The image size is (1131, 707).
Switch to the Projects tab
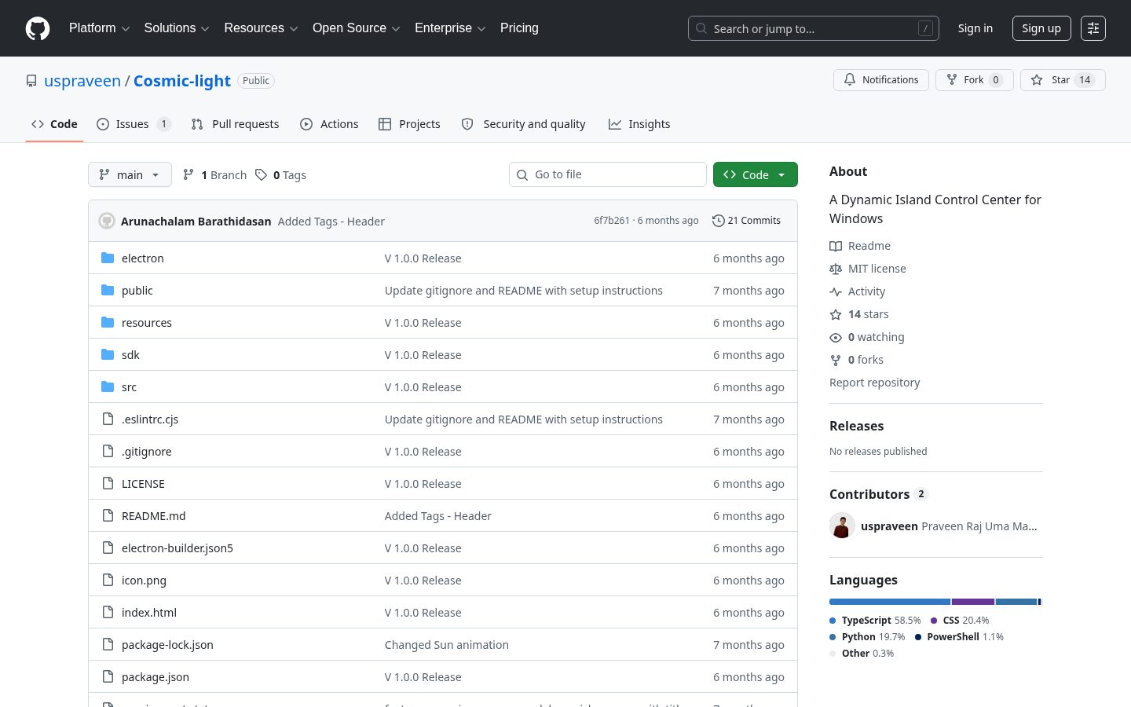coord(409,124)
